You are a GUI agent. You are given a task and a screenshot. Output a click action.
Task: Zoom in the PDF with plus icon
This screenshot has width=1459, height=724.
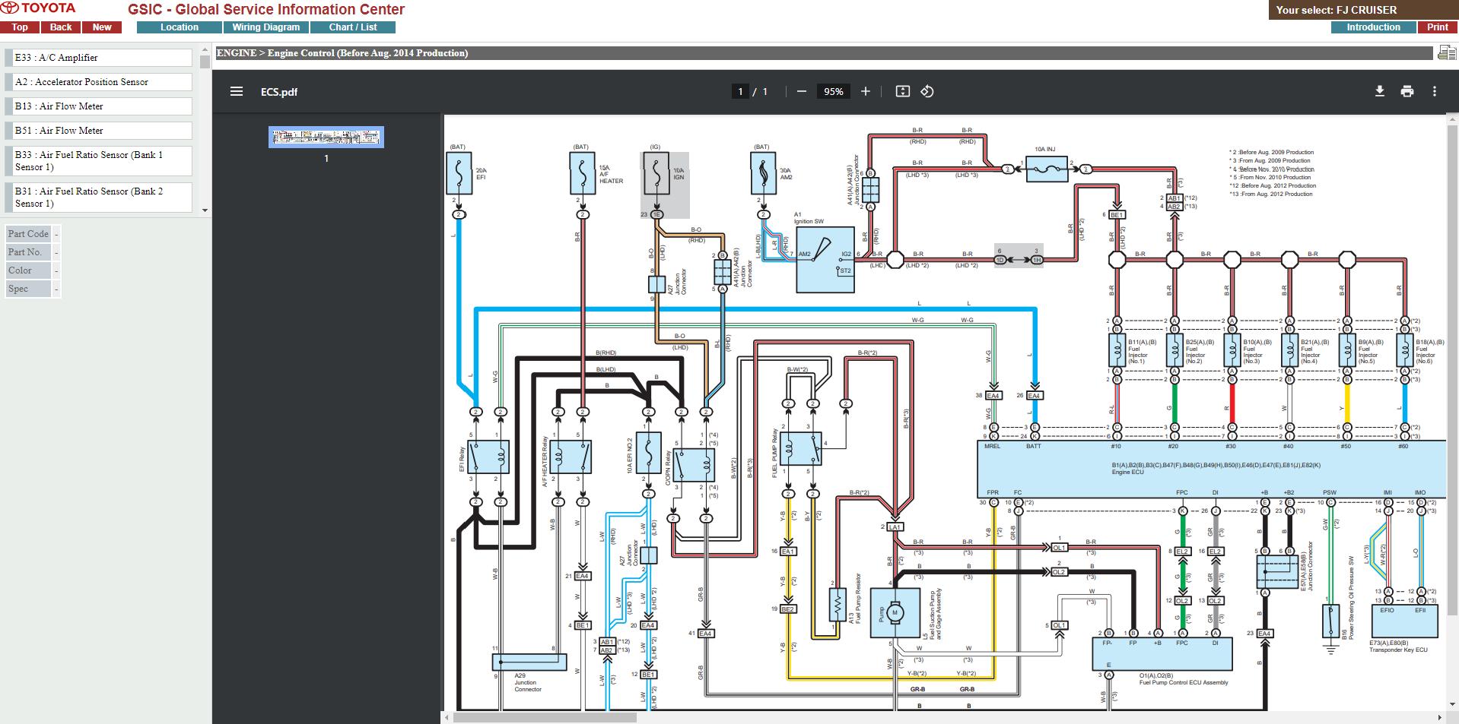865,91
